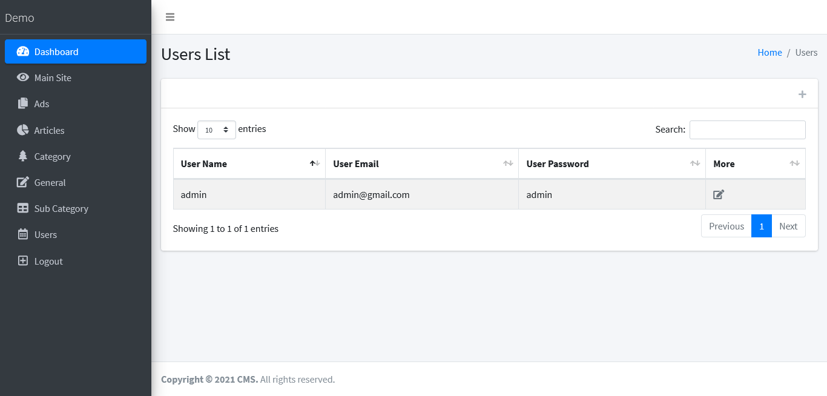Focus the Search input field
Screen dimensions: 827x396
tap(748, 130)
